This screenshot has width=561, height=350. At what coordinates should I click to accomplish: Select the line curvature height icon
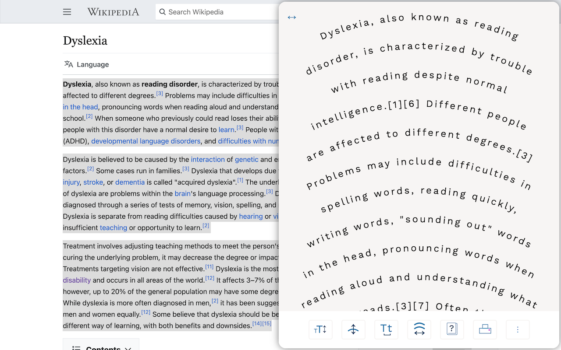(353, 329)
